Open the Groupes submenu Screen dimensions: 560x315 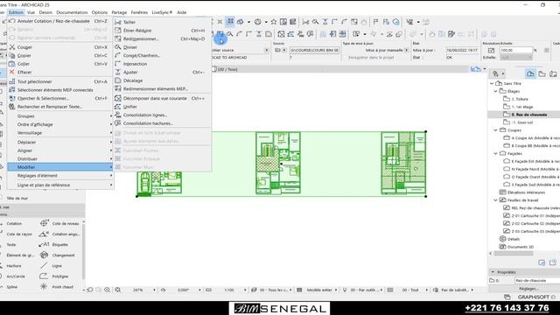[60, 116]
